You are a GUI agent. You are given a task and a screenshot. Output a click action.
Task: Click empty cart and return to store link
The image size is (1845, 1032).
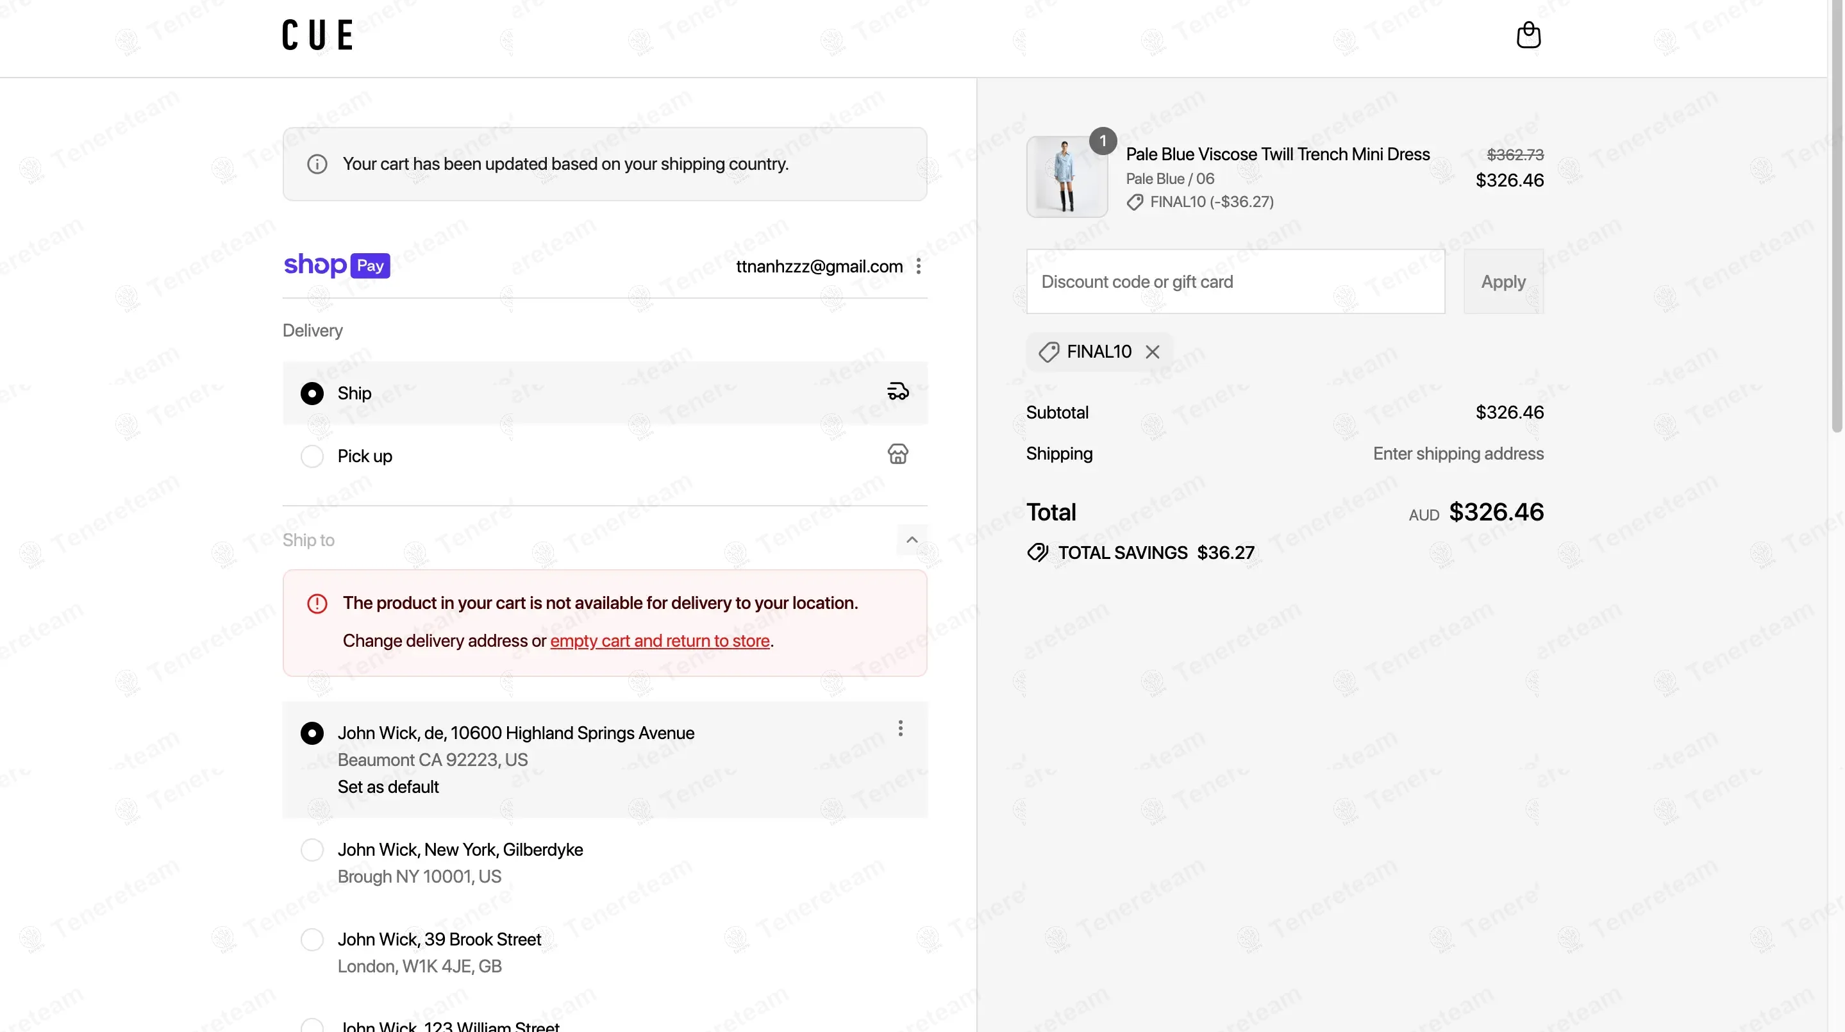660,641
